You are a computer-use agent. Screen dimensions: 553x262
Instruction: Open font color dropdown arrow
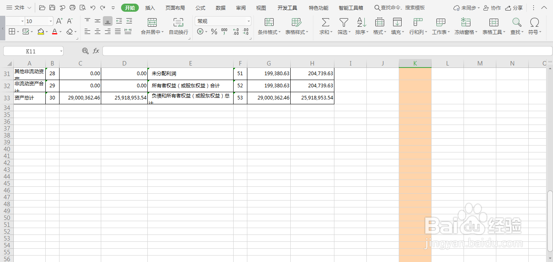click(61, 32)
